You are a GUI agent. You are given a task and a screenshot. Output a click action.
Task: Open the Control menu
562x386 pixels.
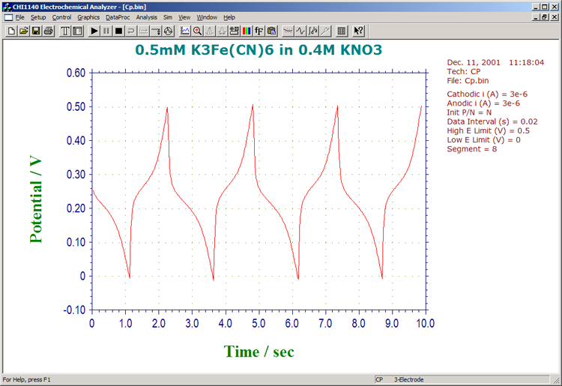coord(61,16)
